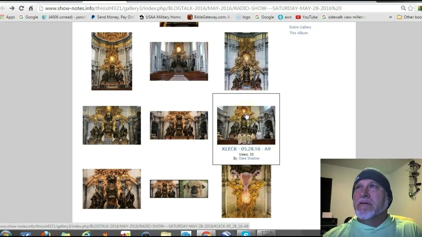Open the browser home page icon
The height and width of the screenshot is (237, 422).
click(31, 8)
